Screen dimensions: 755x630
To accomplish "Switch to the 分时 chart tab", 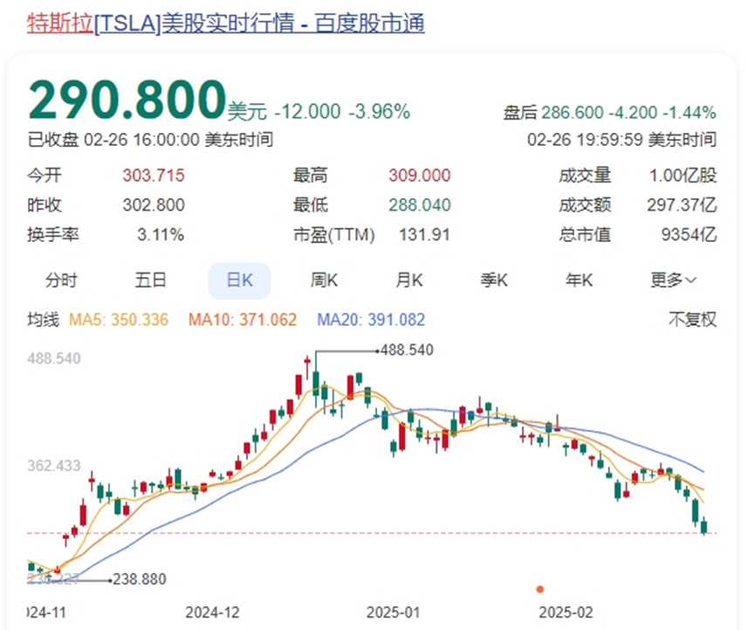I will tap(60, 280).
